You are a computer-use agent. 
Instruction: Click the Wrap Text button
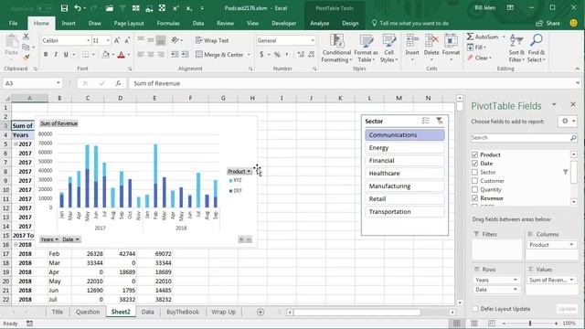pos(212,40)
